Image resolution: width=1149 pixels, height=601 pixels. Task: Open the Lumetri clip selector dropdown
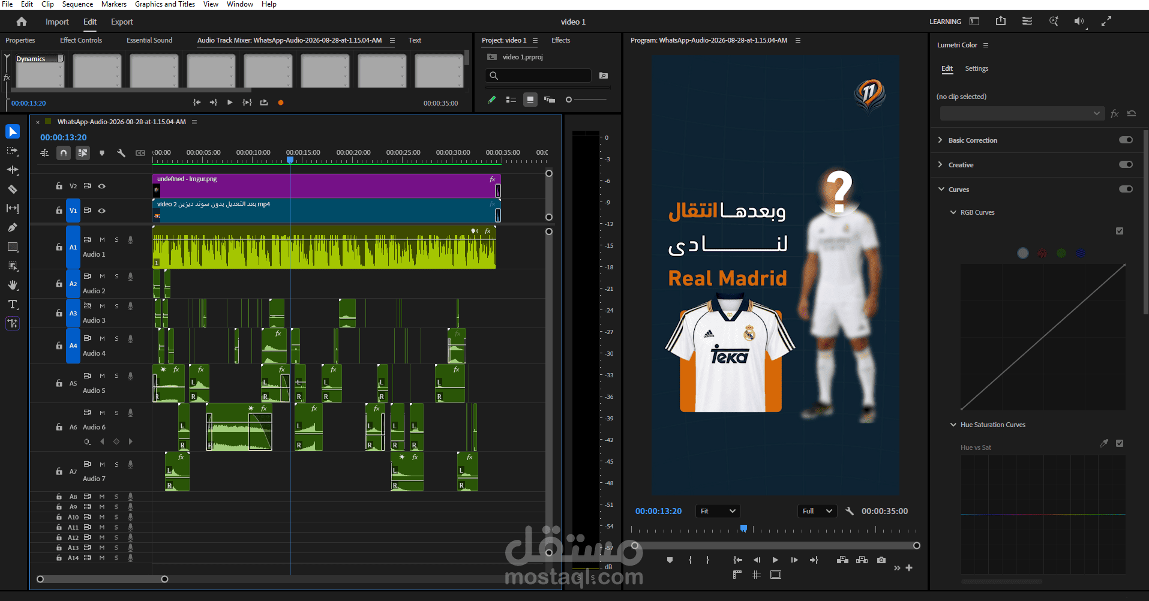1022,113
